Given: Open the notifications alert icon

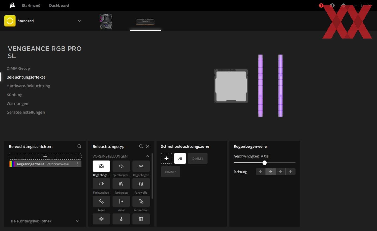Looking at the screenshot, I should pyautogui.click(x=321, y=6).
